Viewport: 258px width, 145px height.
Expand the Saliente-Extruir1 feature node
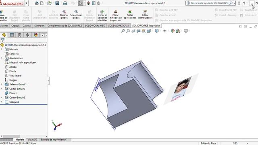[x=2, y=84]
